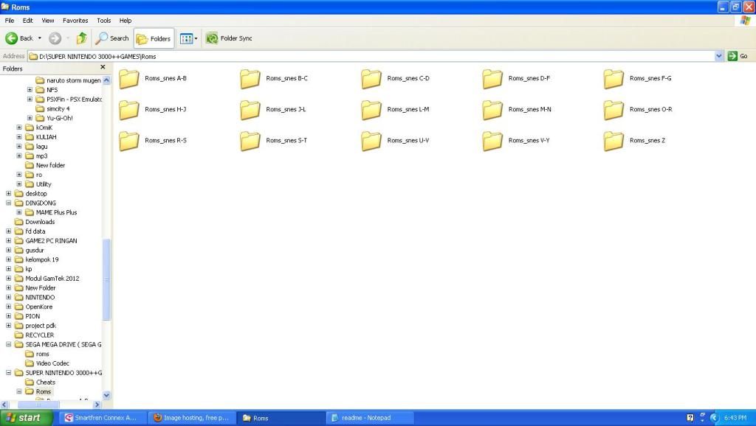756x426 pixels.
Task: Select the Roms_snes A-B folder icon
Action: (128, 79)
